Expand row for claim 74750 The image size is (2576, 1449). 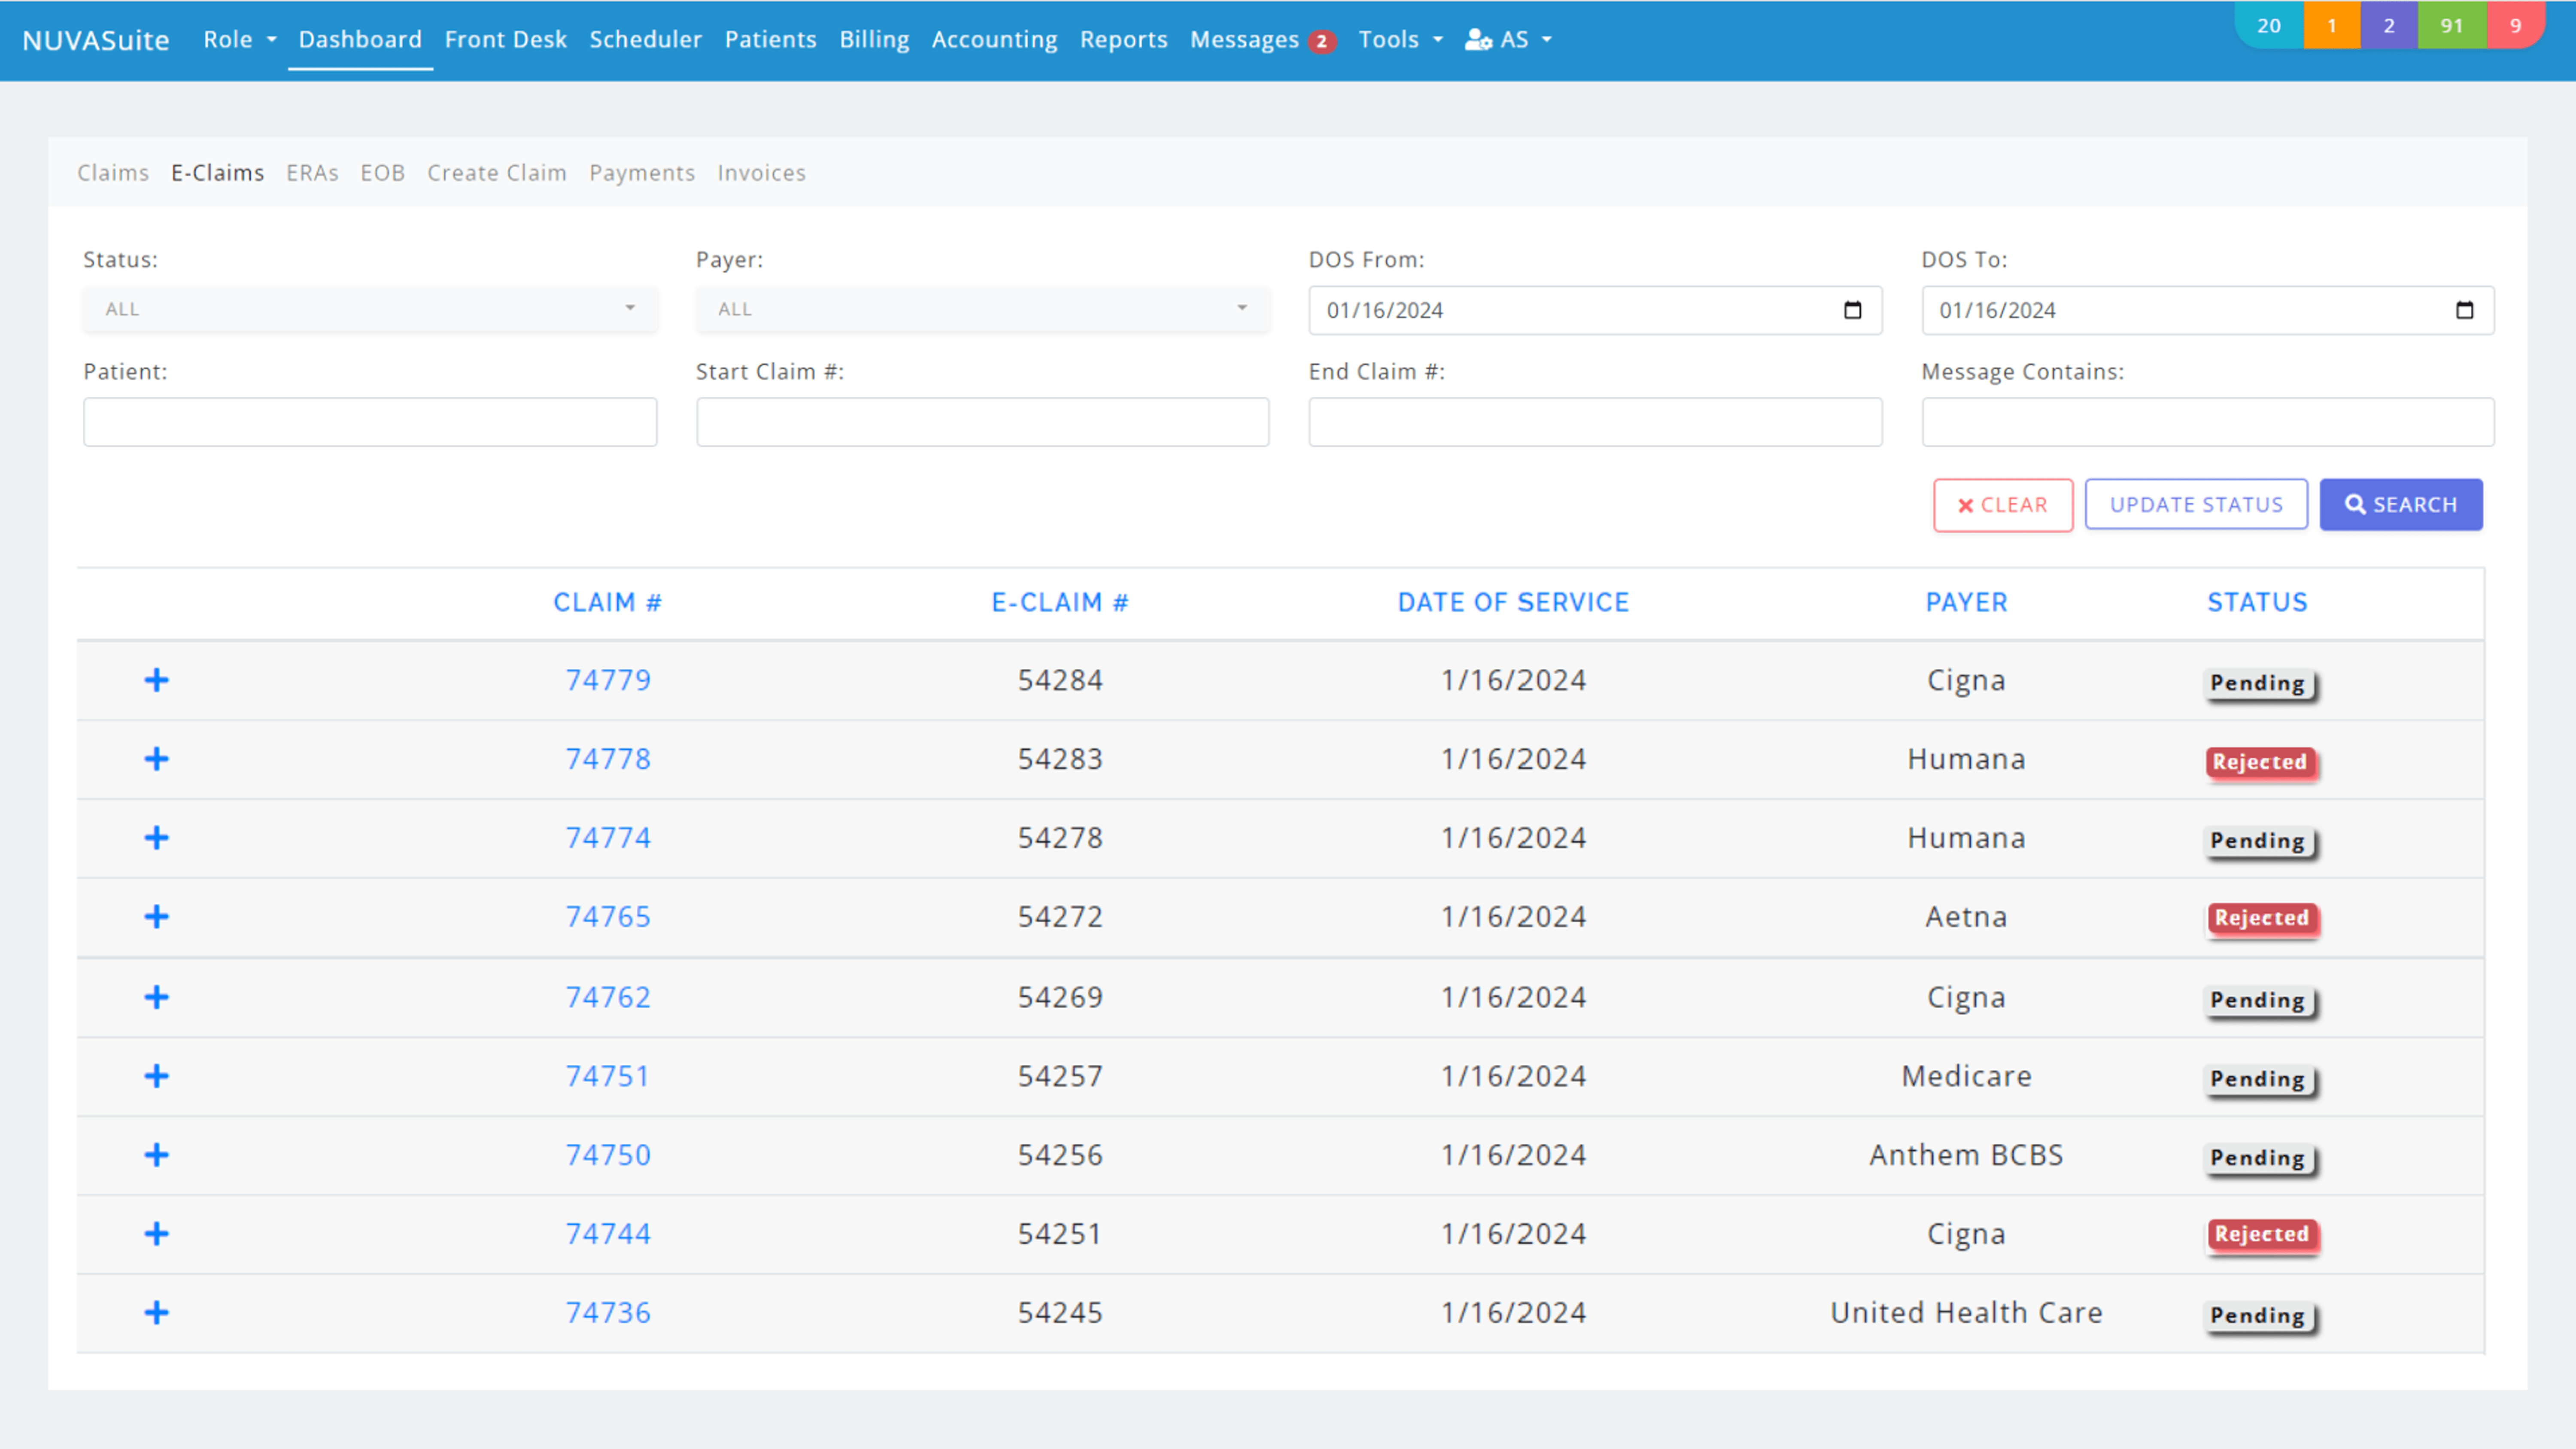tap(156, 1155)
